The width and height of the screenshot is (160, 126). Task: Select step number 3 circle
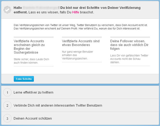(x=7, y=118)
